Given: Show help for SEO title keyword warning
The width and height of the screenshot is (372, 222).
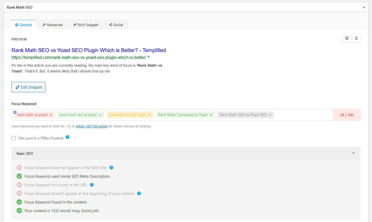Looking at the screenshot, I should 111,168.
